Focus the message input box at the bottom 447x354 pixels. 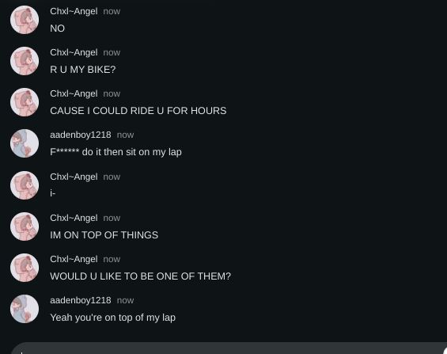229,348
